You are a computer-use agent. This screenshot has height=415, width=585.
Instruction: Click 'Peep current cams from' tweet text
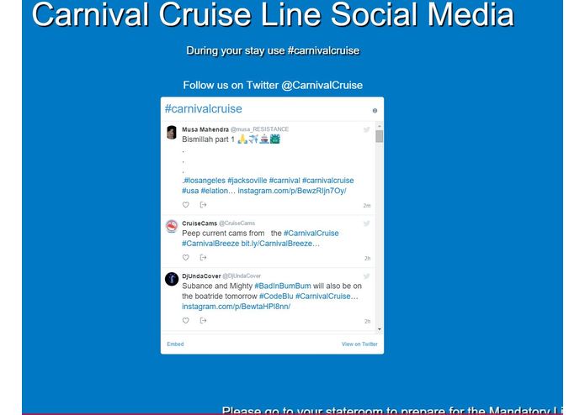click(223, 234)
